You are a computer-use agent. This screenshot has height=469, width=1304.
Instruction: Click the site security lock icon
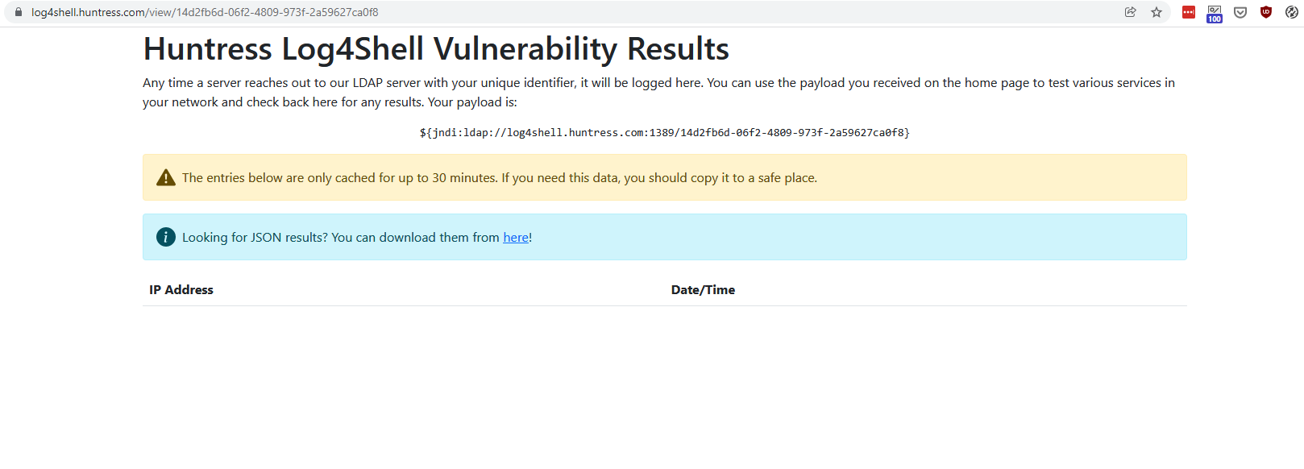click(x=19, y=12)
